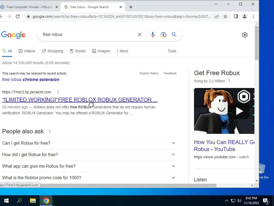Expand "How did I get Robux for free?"

point(89,155)
